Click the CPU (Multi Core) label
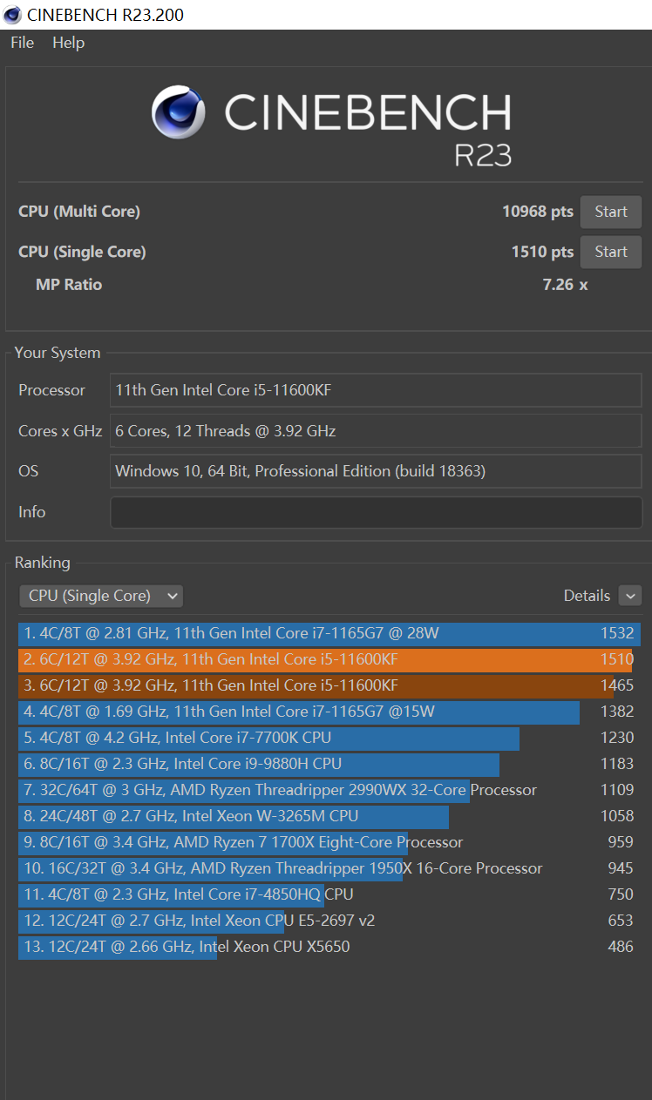 click(79, 212)
